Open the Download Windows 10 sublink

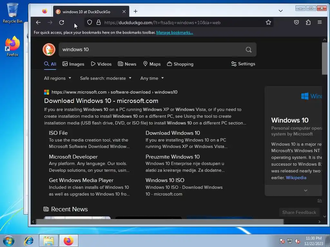point(173,133)
